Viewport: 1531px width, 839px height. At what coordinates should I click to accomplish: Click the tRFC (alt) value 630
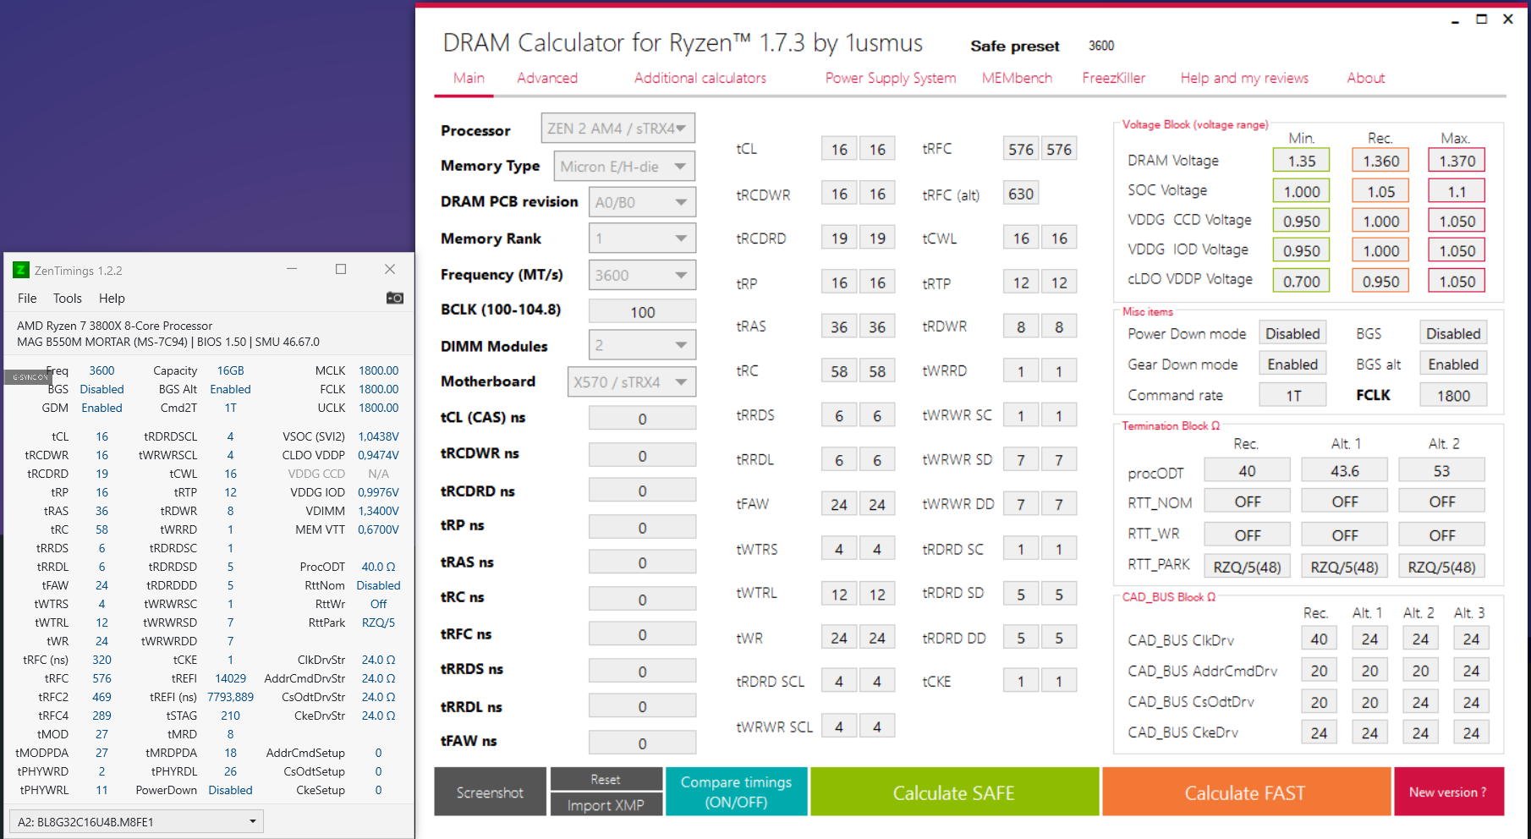click(1021, 194)
